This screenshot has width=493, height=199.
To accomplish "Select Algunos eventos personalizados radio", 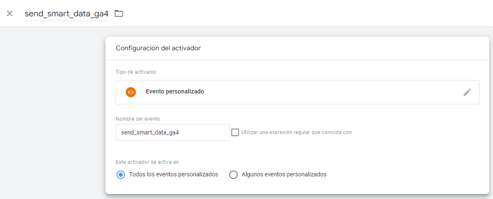I will [x=233, y=175].
